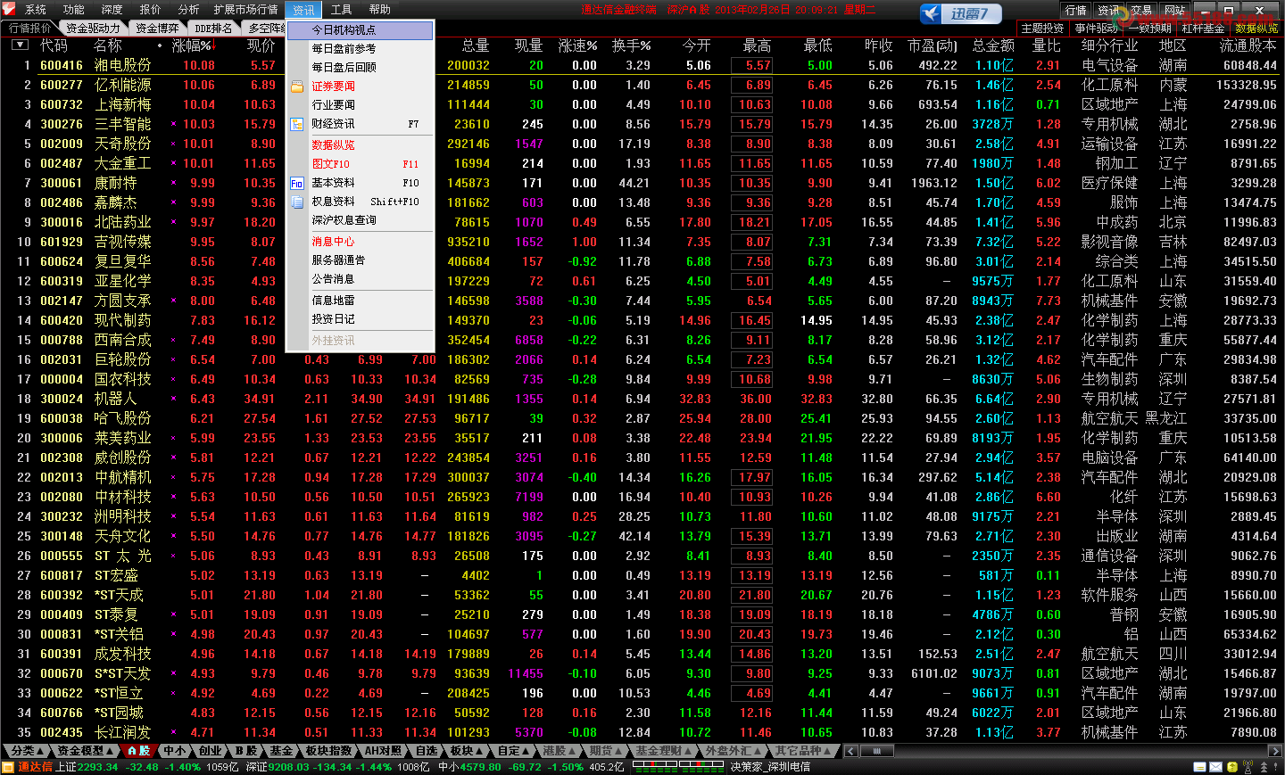Screen dimensions: 1285x775
Task: Open 图文F10 menu entry
Action: pyautogui.click(x=360, y=164)
